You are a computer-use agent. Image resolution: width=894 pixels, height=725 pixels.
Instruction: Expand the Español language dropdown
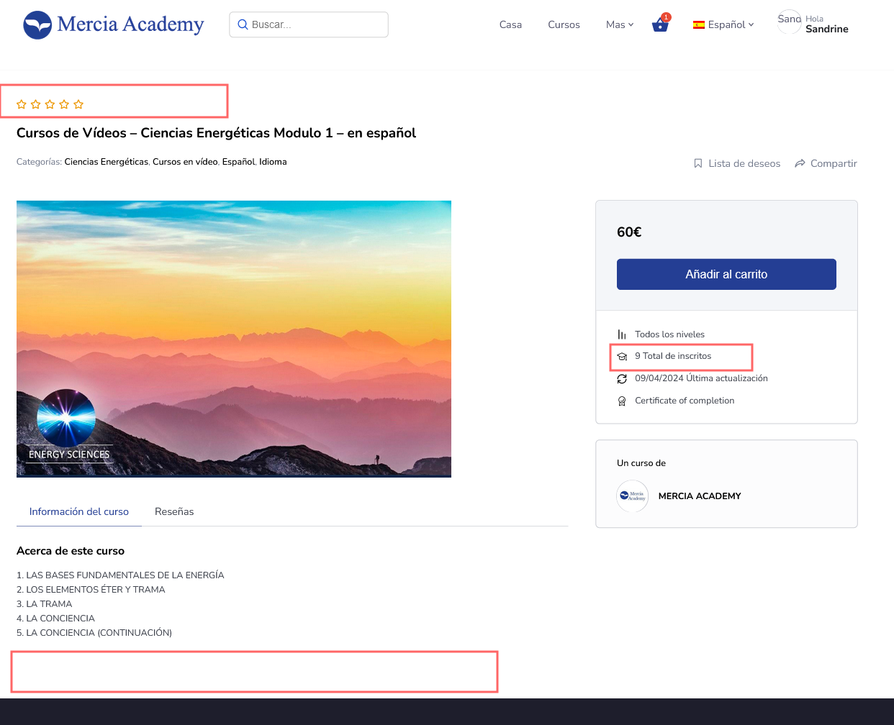click(x=723, y=24)
